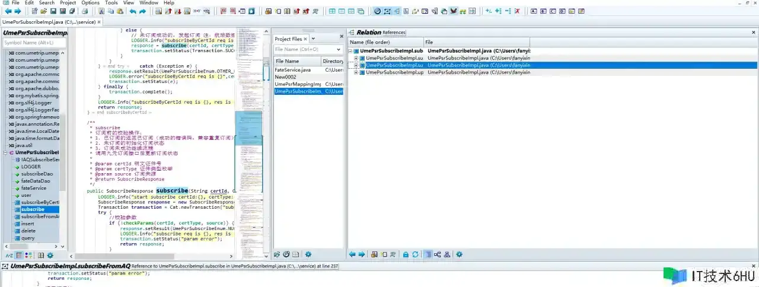This screenshot has width=759, height=287.
Task: Click the Save file toolbar icon
Action: [x=53, y=11]
